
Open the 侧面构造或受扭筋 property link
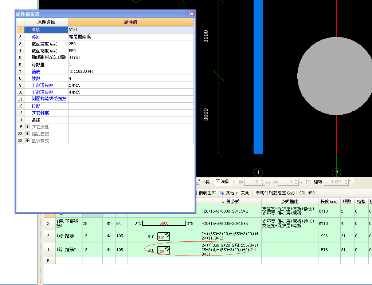pos(49,99)
